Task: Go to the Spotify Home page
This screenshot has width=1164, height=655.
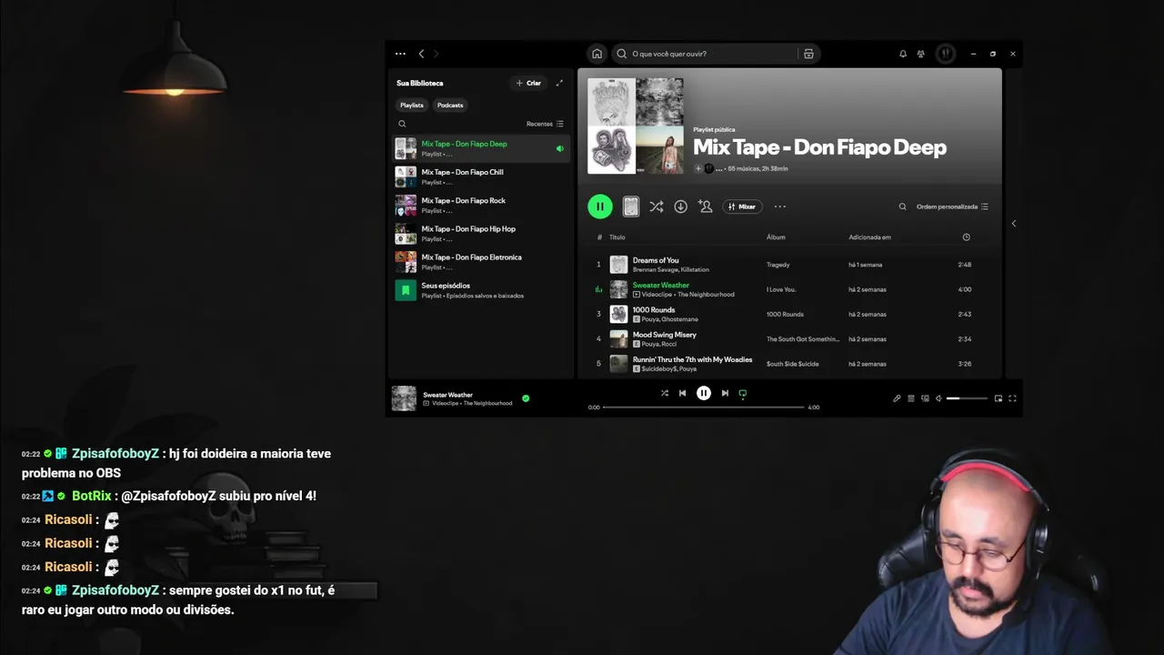Action: click(597, 54)
